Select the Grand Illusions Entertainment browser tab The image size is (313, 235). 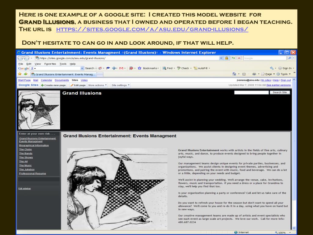click(x=64, y=74)
